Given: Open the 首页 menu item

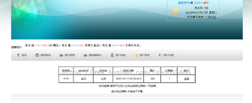Looking at the screenshot, I should tap(24, 55).
